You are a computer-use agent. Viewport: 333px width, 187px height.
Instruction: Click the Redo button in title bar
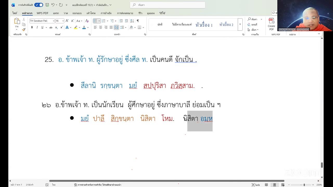click(61, 5)
